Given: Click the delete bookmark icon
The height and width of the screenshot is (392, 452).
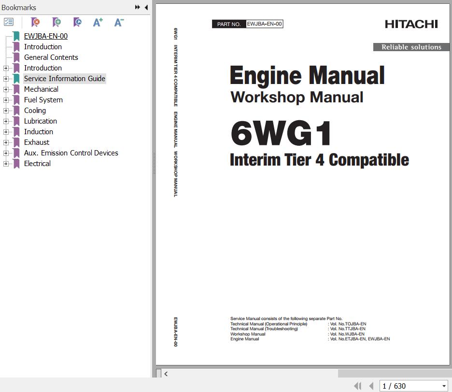Looking at the screenshot, I should tap(35, 22).
